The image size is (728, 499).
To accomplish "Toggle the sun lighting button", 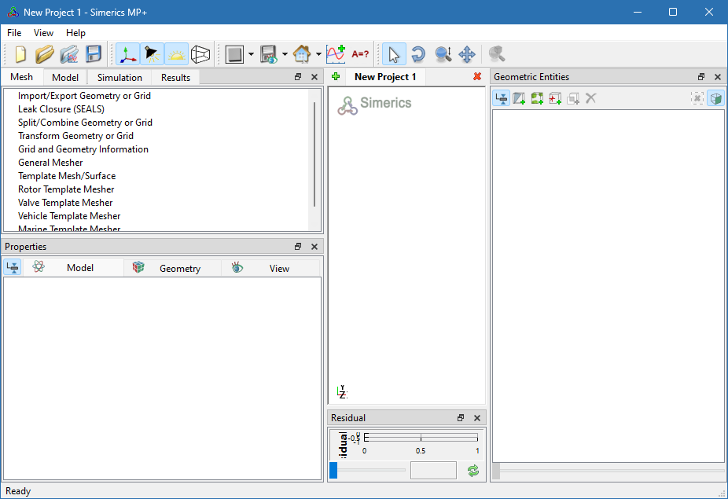I will (176, 54).
